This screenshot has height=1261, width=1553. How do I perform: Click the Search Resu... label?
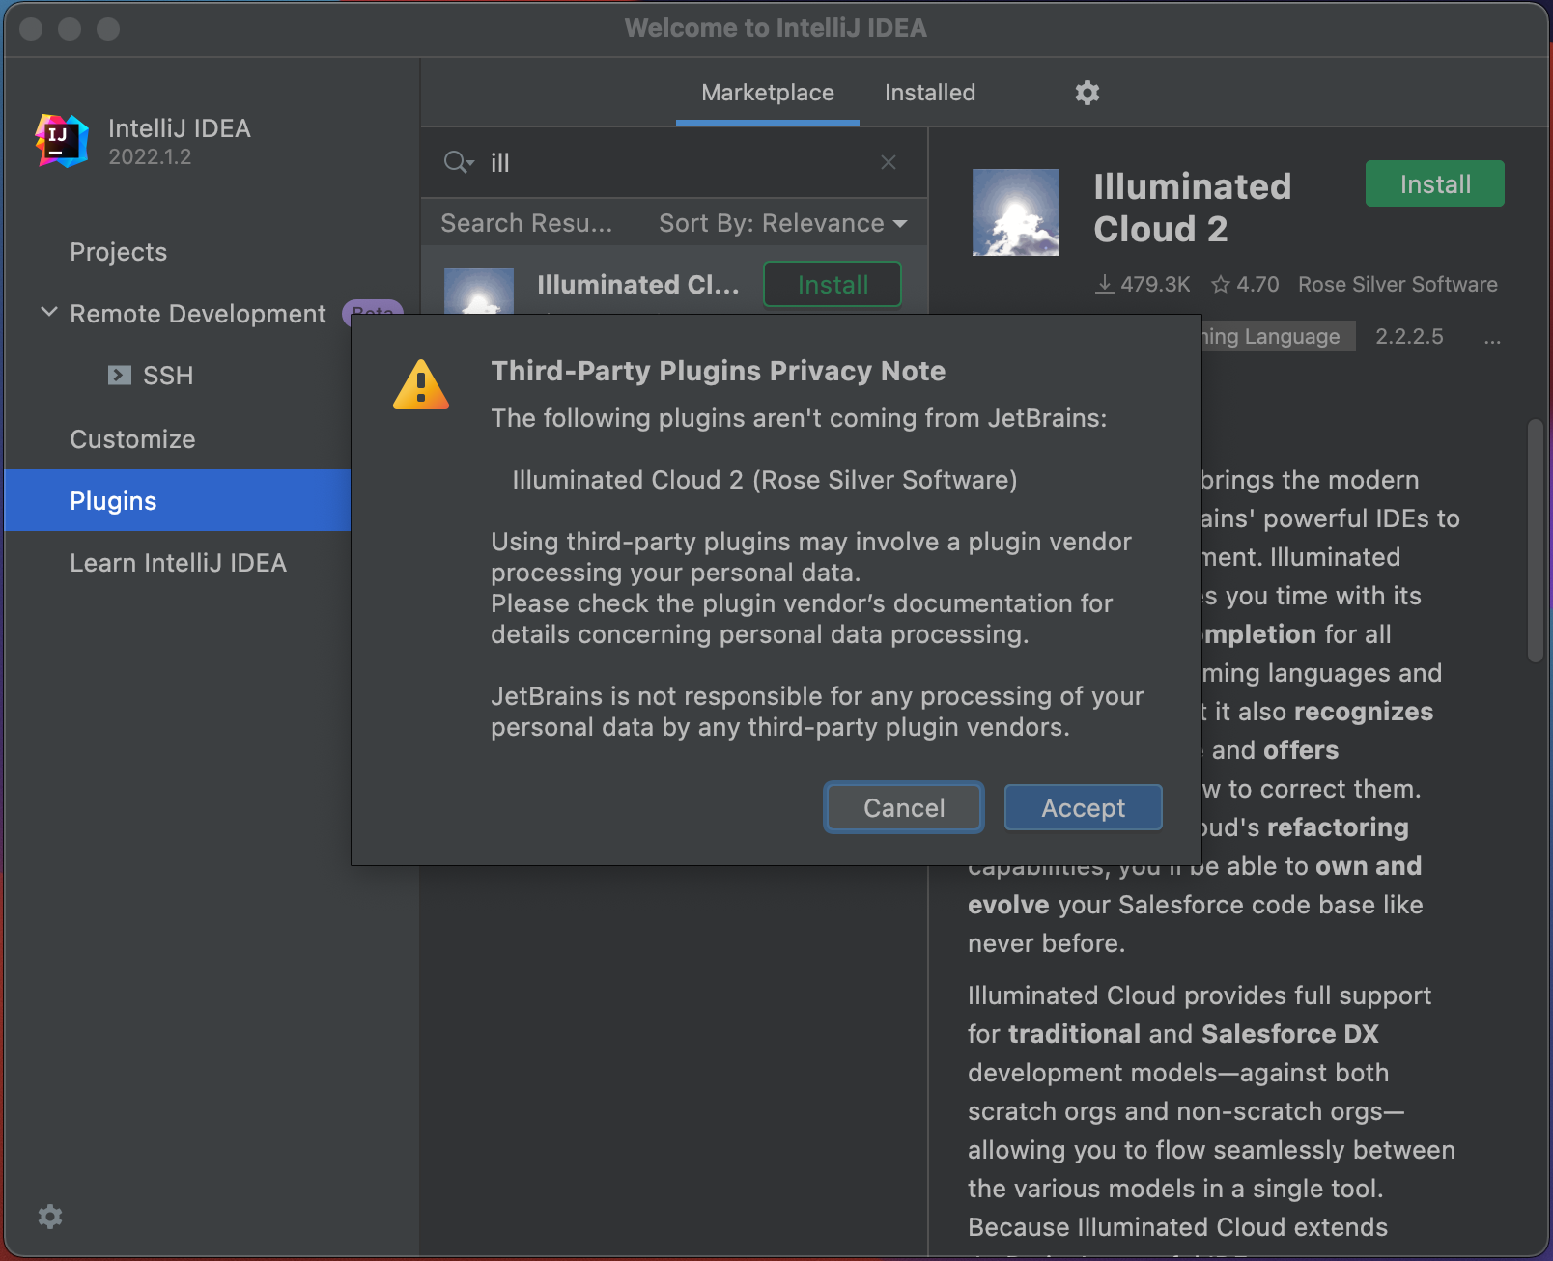[x=526, y=223]
